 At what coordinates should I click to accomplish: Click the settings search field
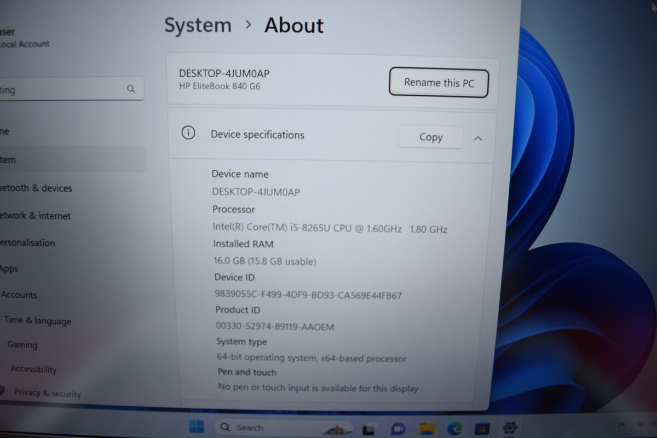pos(71,89)
